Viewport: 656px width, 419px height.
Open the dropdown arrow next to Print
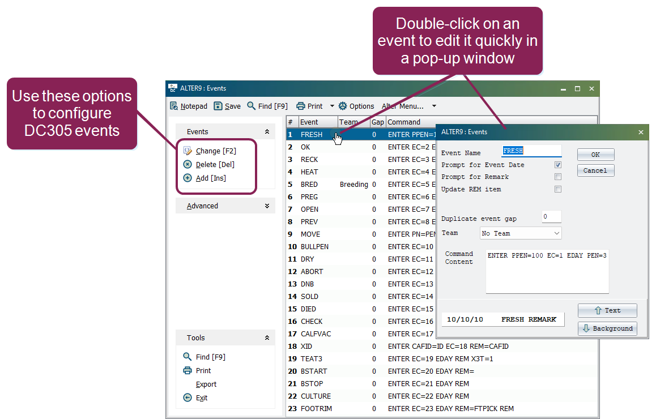(x=332, y=106)
